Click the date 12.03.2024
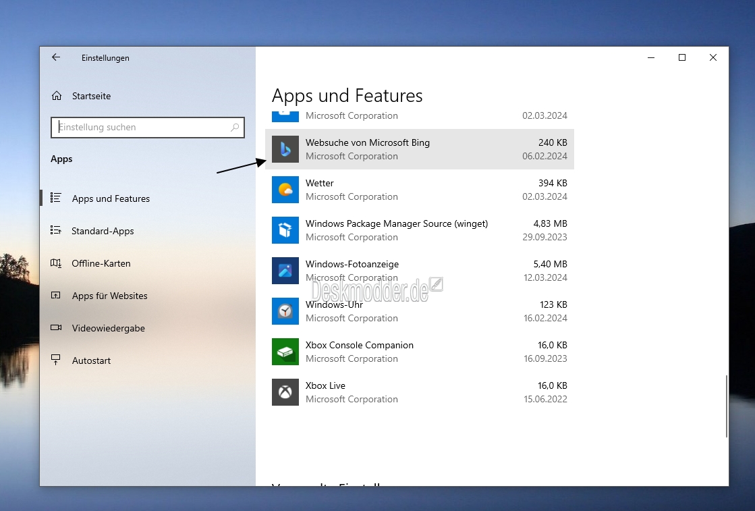755x511 pixels. (x=546, y=277)
